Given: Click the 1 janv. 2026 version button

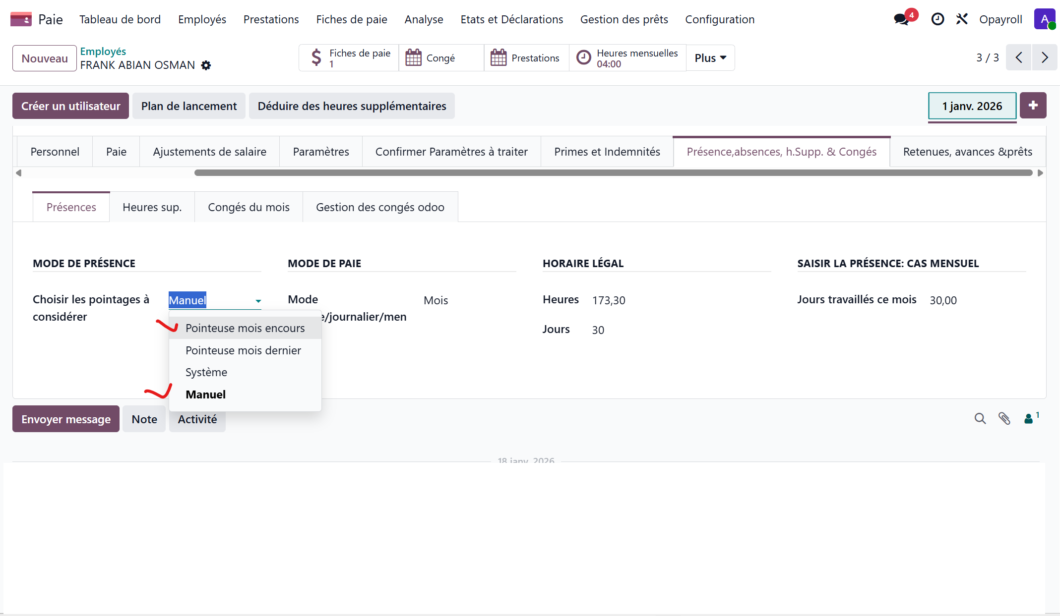Looking at the screenshot, I should [972, 106].
